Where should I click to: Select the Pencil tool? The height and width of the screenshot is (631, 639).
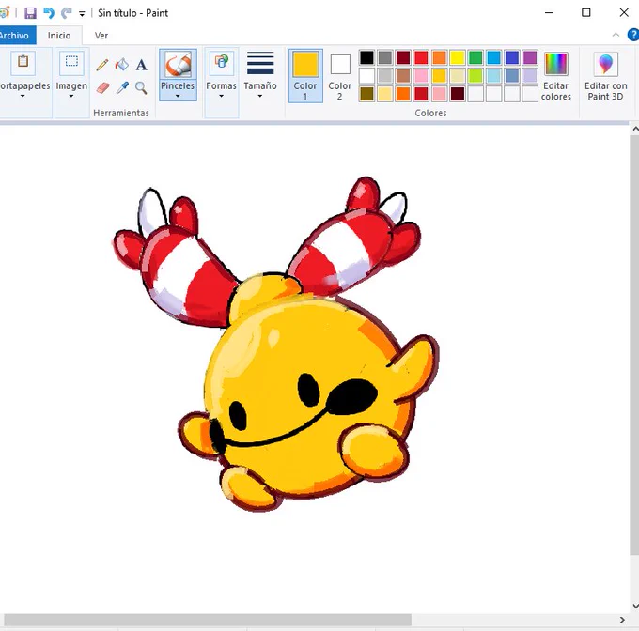(102, 65)
